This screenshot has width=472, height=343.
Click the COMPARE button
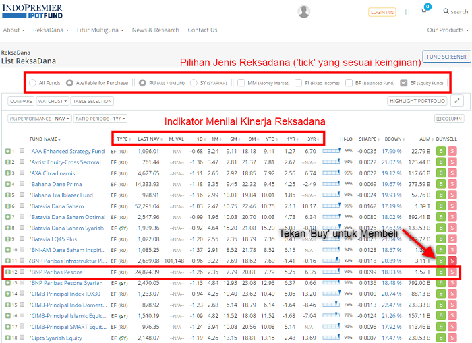click(x=21, y=101)
